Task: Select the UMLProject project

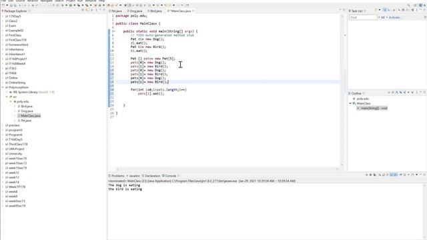Action: pyautogui.click(x=16, y=149)
